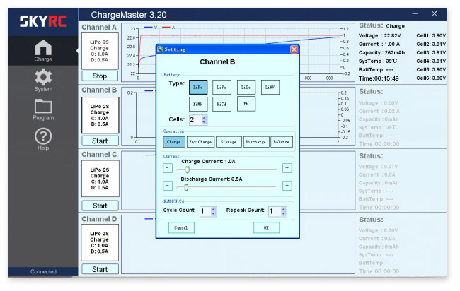Viewport: 460px width, 291px height.
Task: Open Channel D LiPo 2S settings box
Action: pyautogui.click(x=100, y=243)
